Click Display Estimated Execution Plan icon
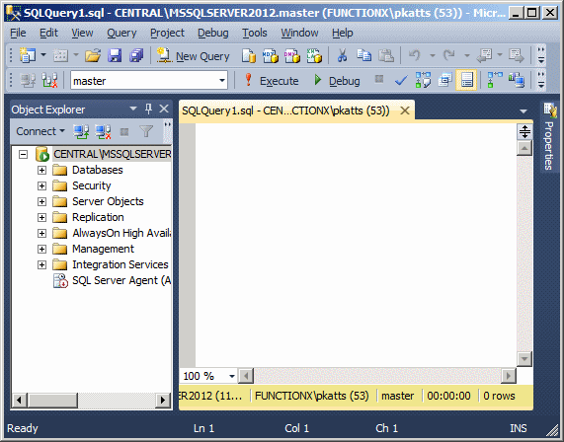Screen dimensions: 564x442 point(423,80)
